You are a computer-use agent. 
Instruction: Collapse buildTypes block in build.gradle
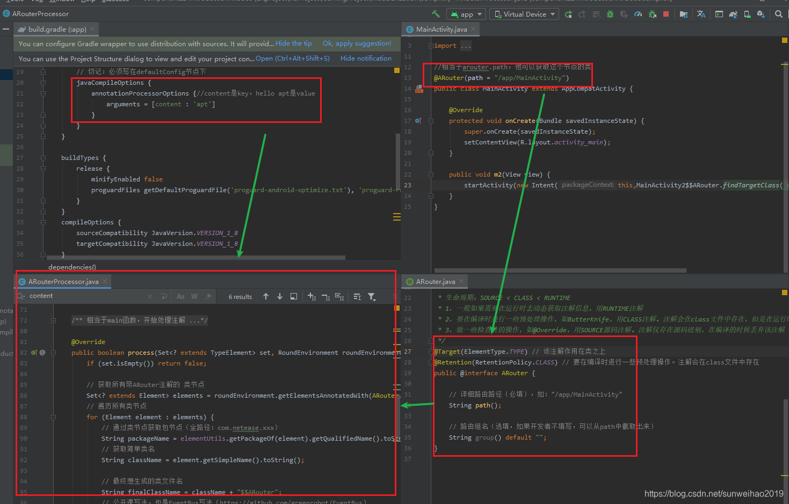[x=43, y=158]
